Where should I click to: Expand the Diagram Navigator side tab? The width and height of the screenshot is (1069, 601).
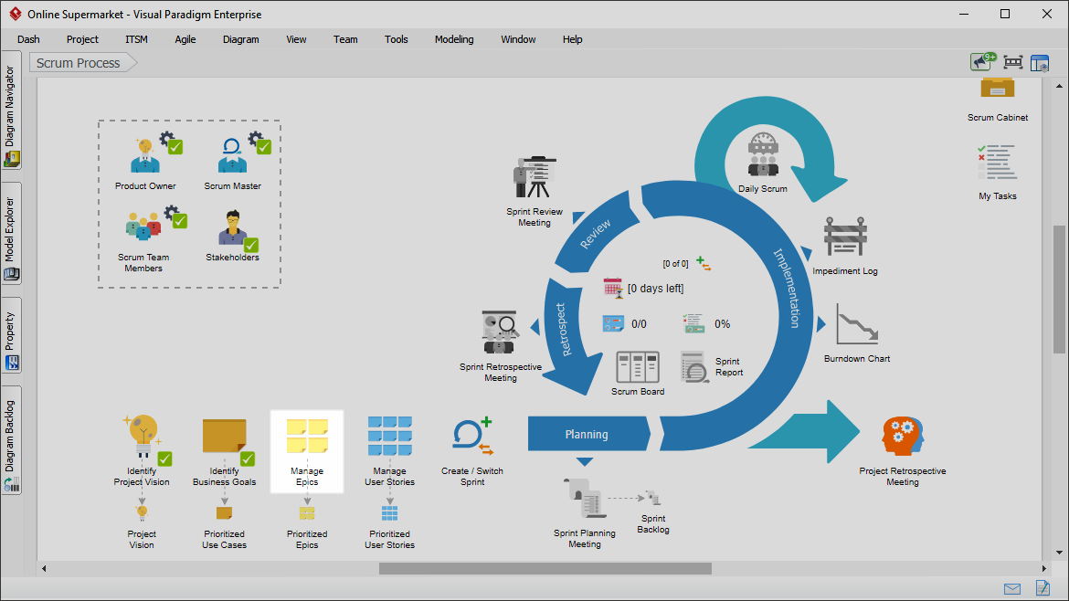point(11,111)
